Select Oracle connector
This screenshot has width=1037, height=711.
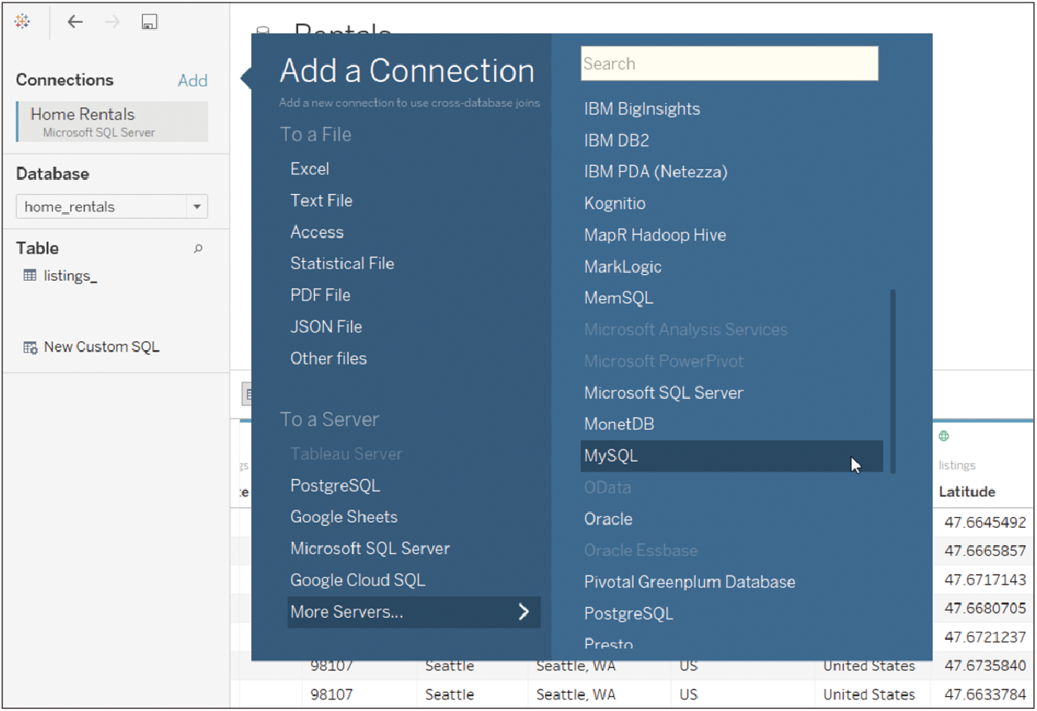(x=608, y=519)
